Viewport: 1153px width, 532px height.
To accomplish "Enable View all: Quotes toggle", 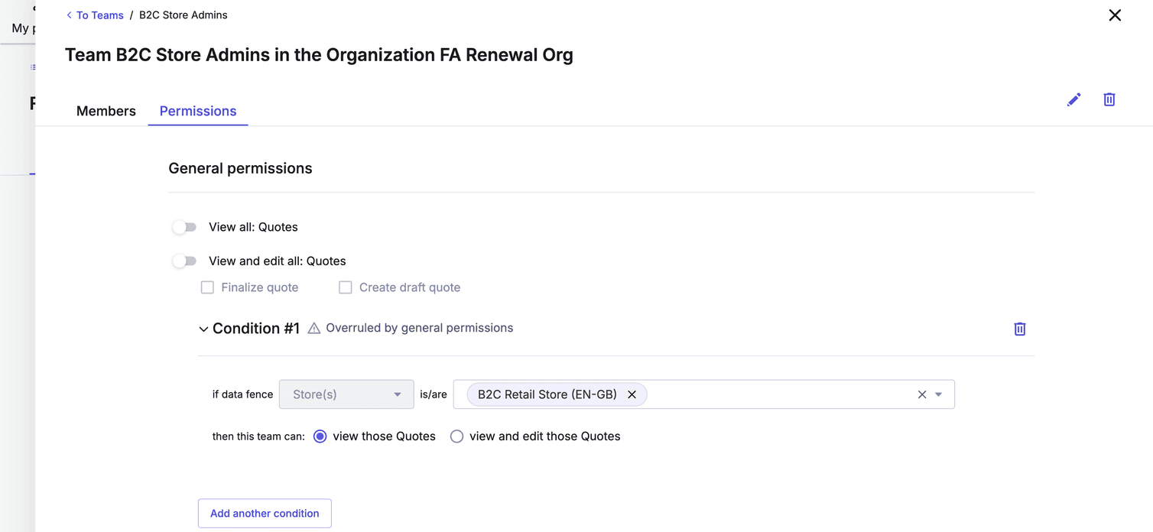I will click(184, 227).
